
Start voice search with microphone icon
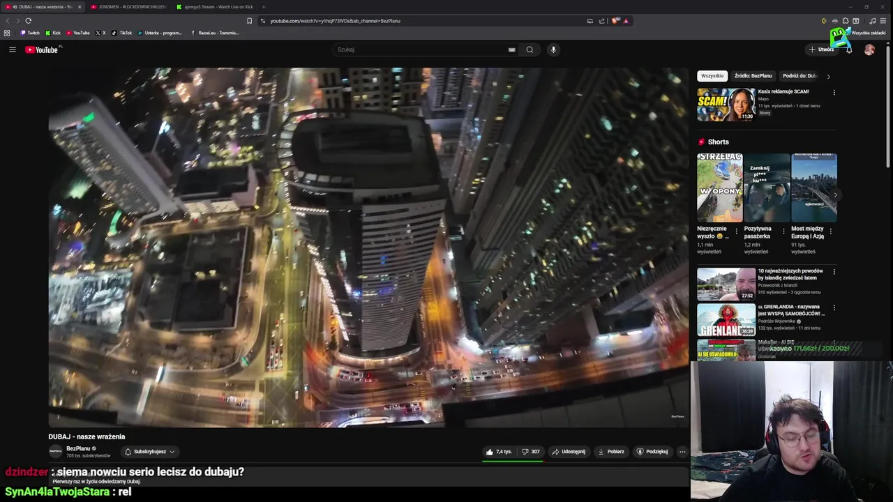point(553,50)
